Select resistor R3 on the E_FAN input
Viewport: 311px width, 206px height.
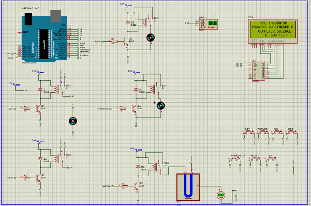pyautogui.click(x=114, y=41)
